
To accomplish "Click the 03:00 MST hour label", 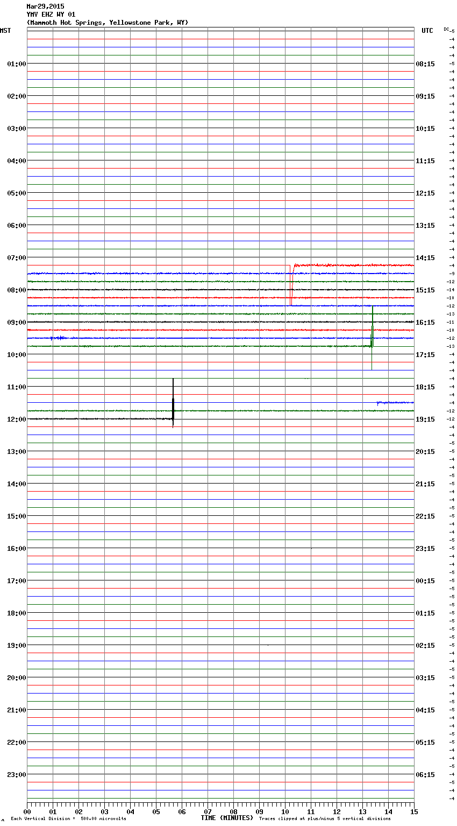I will click(17, 128).
